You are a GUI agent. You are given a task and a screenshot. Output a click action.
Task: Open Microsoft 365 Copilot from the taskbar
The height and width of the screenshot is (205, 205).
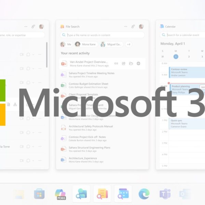60,194
